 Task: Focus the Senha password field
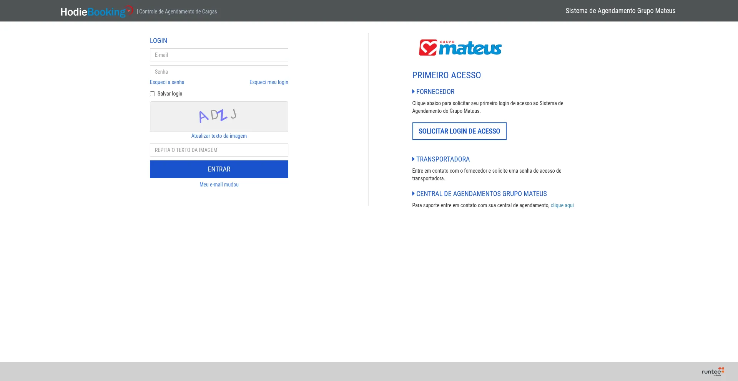click(x=219, y=72)
